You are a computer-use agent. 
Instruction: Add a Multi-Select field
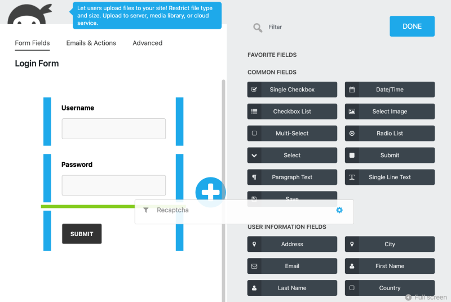292,134
